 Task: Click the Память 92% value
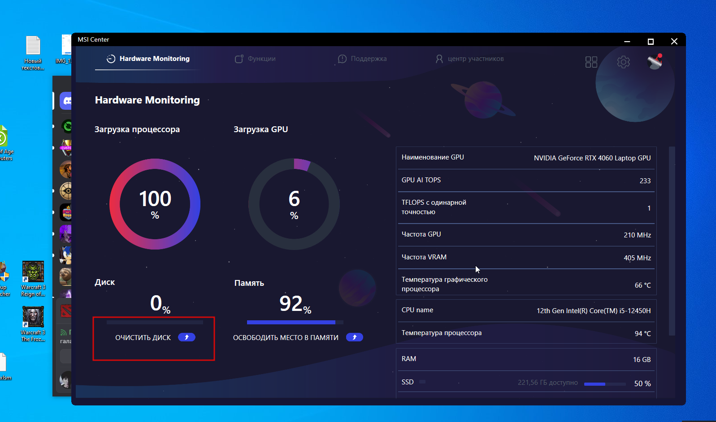click(295, 304)
